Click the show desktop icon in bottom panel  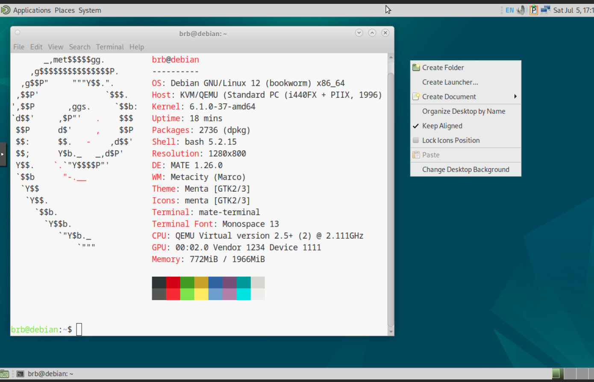(x=4, y=374)
